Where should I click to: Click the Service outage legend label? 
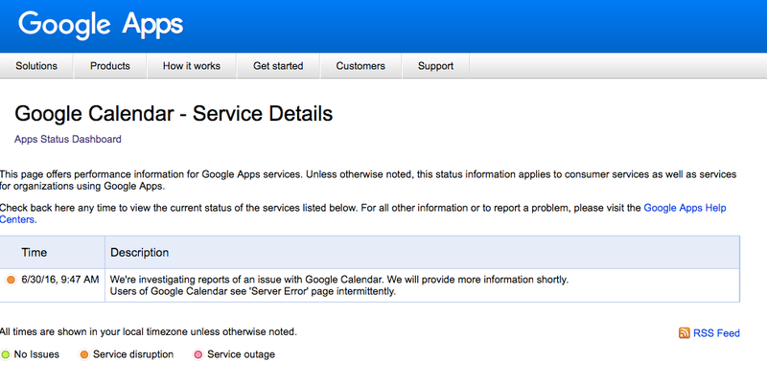coord(242,354)
